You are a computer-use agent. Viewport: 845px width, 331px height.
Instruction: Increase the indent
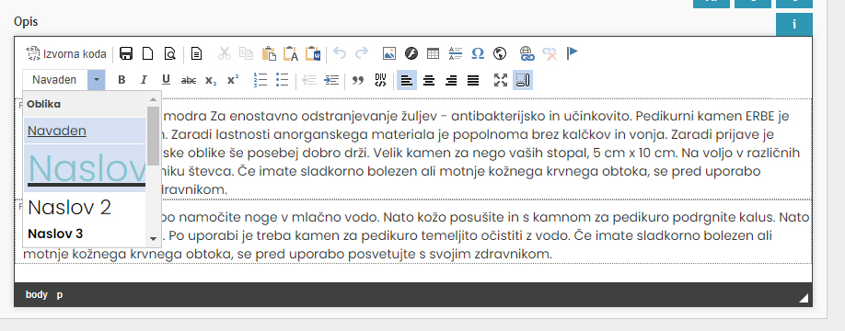pyautogui.click(x=330, y=80)
